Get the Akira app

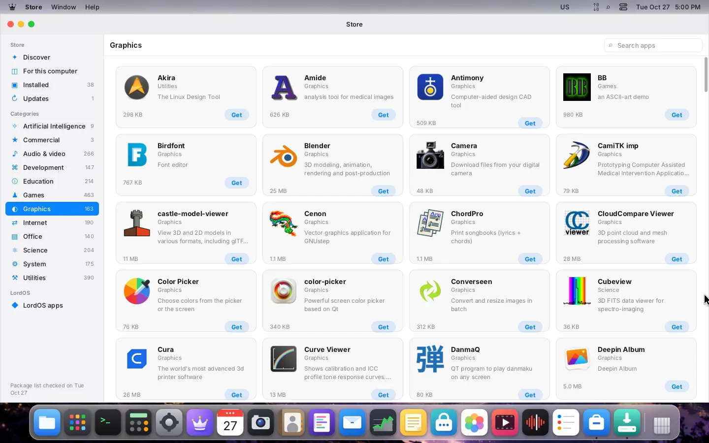[x=237, y=115]
